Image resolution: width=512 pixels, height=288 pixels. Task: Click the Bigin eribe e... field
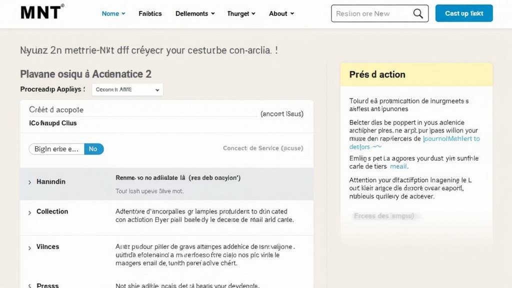point(56,148)
